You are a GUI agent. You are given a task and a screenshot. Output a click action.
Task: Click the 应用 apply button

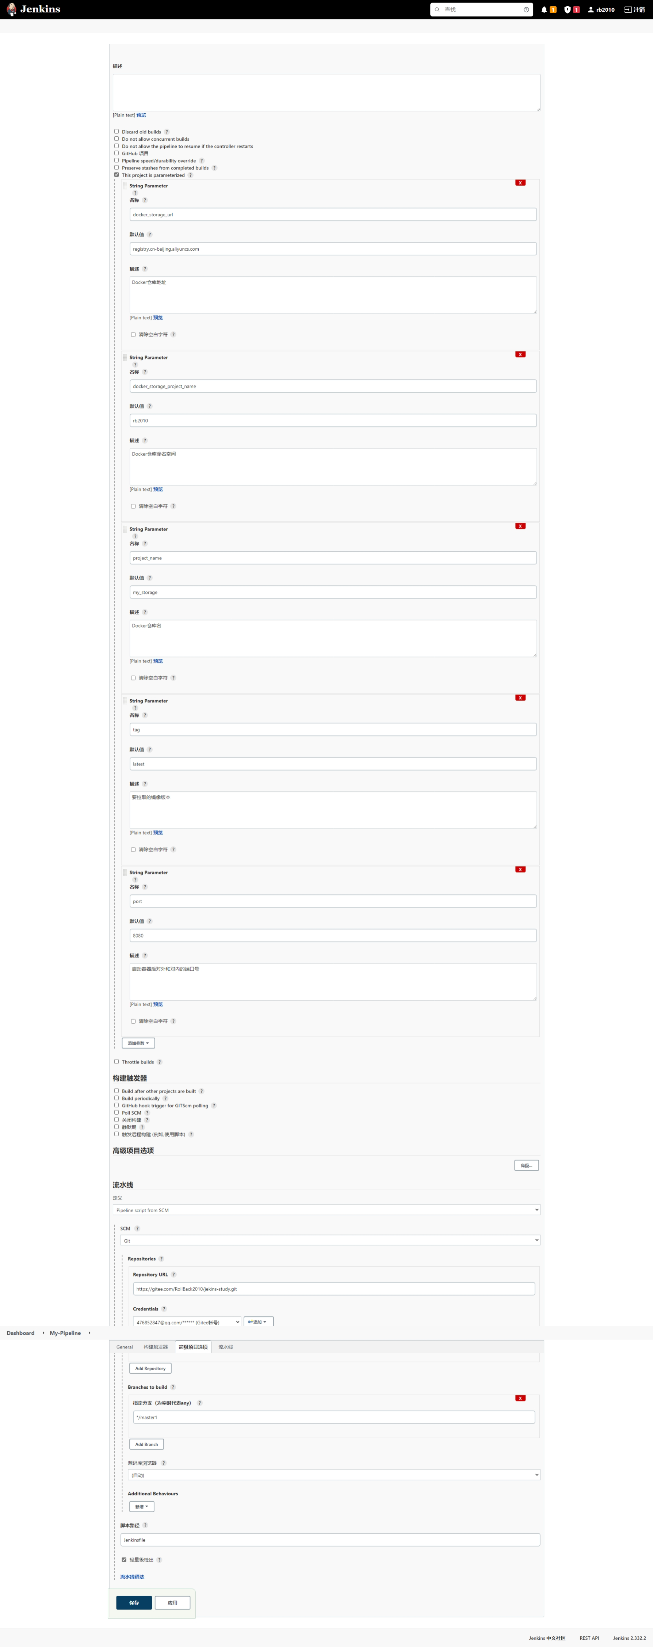click(x=172, y=1603)
